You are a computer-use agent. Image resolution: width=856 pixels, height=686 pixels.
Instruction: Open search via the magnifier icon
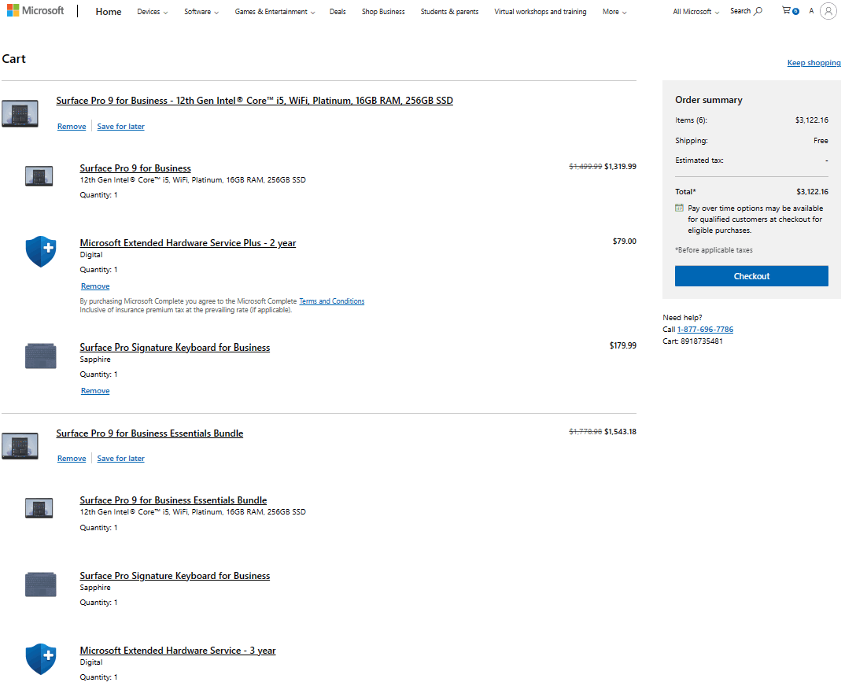[744, 11]
